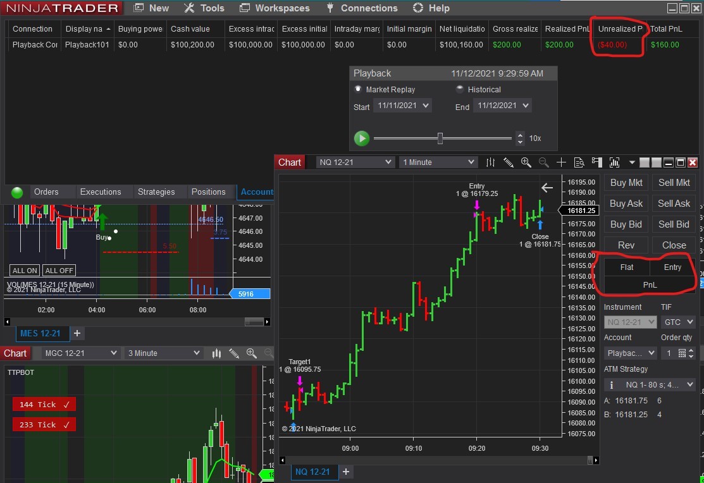Image resolution: width=704 pixels, height=483 pixels.
Task: Open the Help menu
Action: pos(431,8)
